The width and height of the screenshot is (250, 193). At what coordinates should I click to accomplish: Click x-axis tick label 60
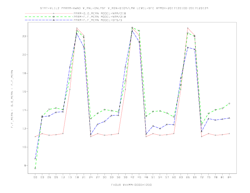pos(174,177)
